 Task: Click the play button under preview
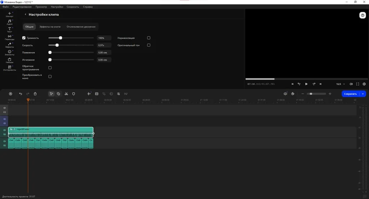point(306,84)
